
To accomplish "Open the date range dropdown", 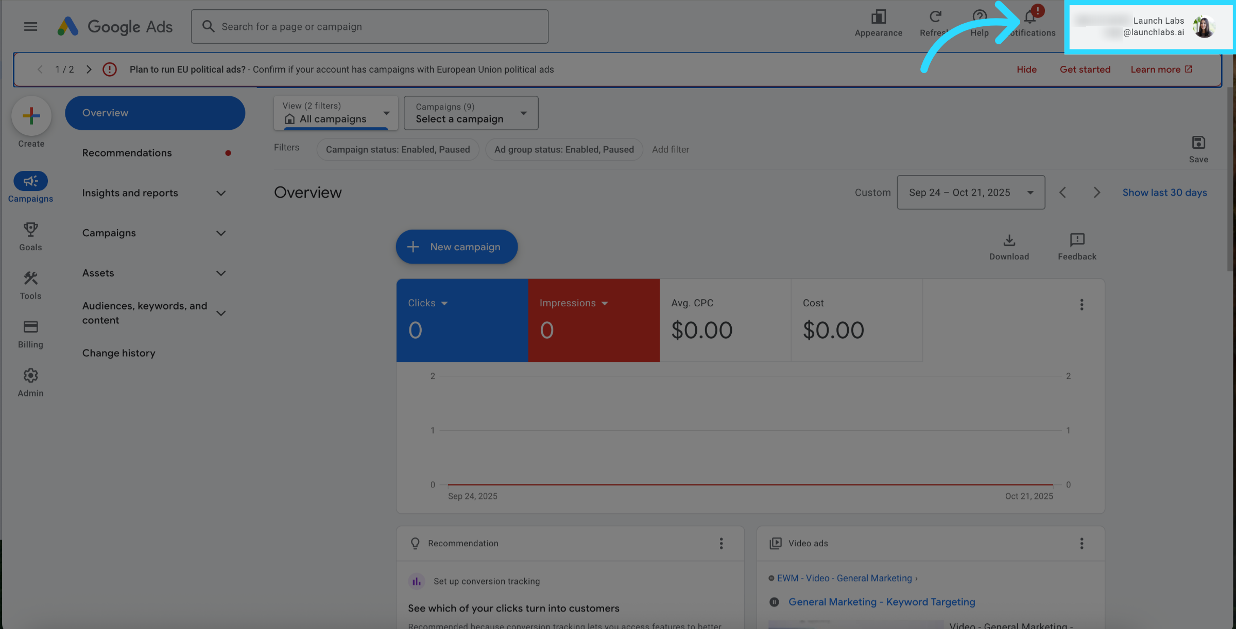I will (970, 193).
